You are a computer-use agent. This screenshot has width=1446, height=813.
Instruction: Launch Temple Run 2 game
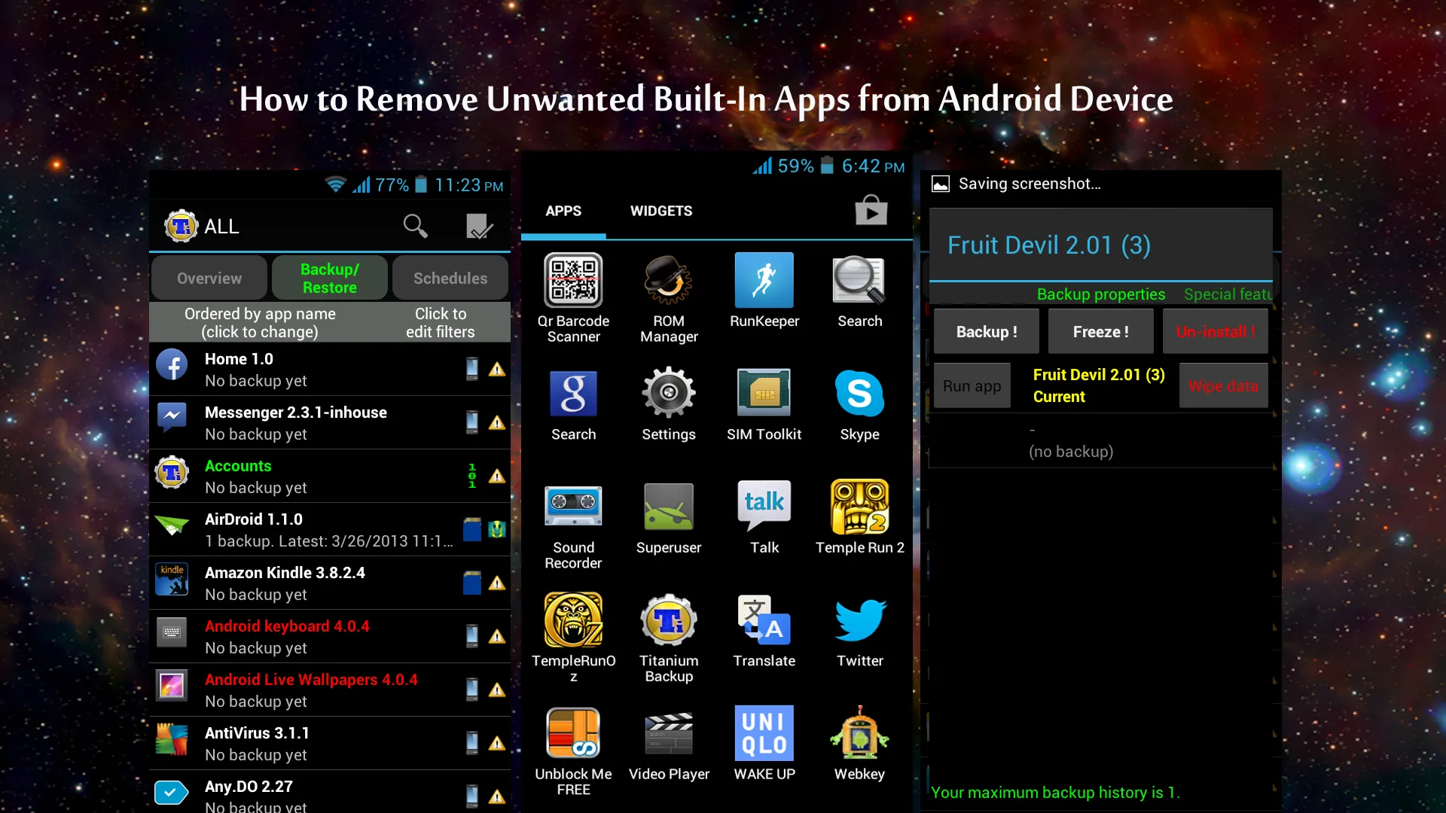(859, 518)
